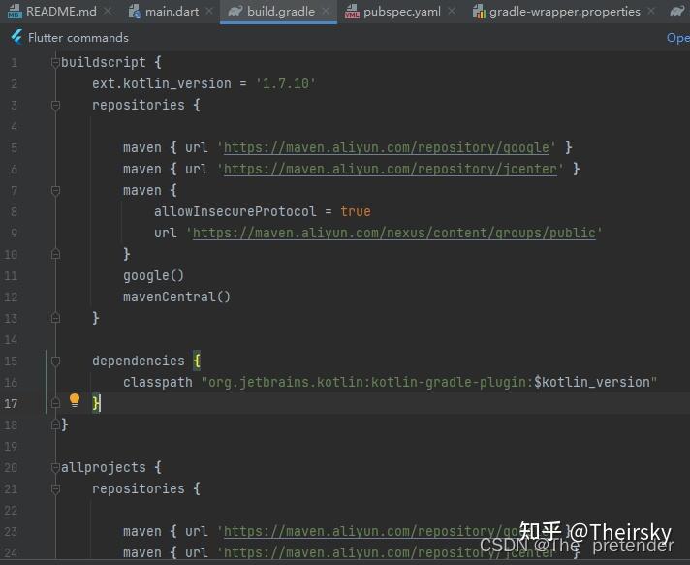
Task: Click the build.gradle elephant icon
Action: (235, 11)
